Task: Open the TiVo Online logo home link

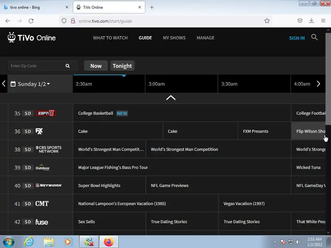Action: (x=32, y=37)
